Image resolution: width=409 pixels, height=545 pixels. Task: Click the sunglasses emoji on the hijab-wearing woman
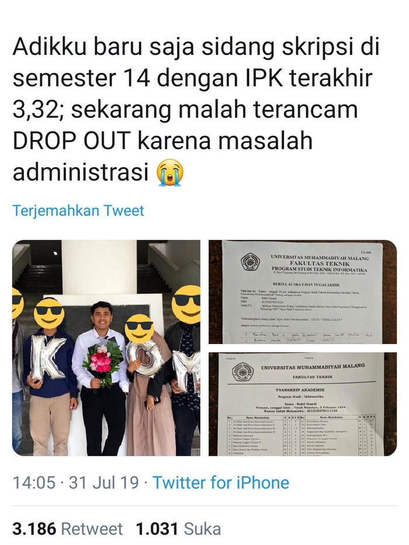(139, 329)
